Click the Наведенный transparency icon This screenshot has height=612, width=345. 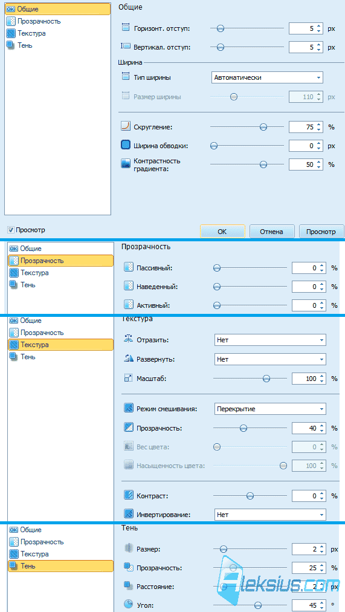[x=128, y=287]
